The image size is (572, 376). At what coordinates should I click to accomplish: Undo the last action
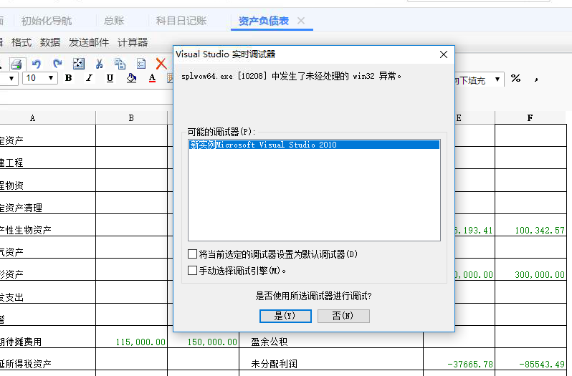(36, 64)
